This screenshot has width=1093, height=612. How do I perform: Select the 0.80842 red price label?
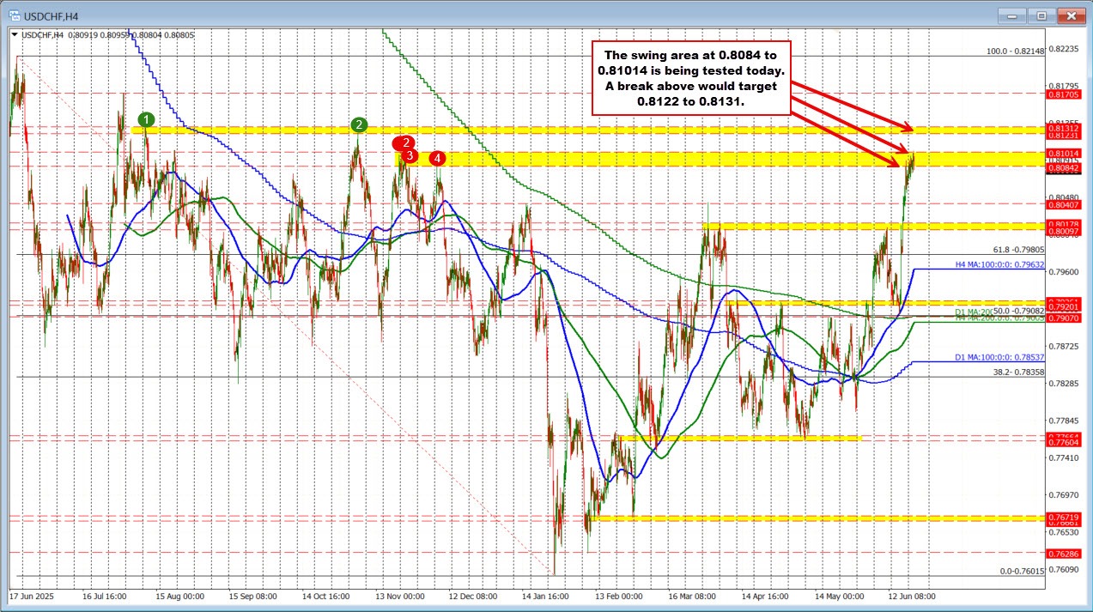1062,168
